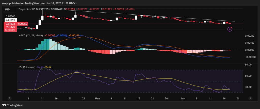This screenshot has width=260, height=109.
Task: Click the TradingView logo at bottom left
Action: [x=12, y=105]
